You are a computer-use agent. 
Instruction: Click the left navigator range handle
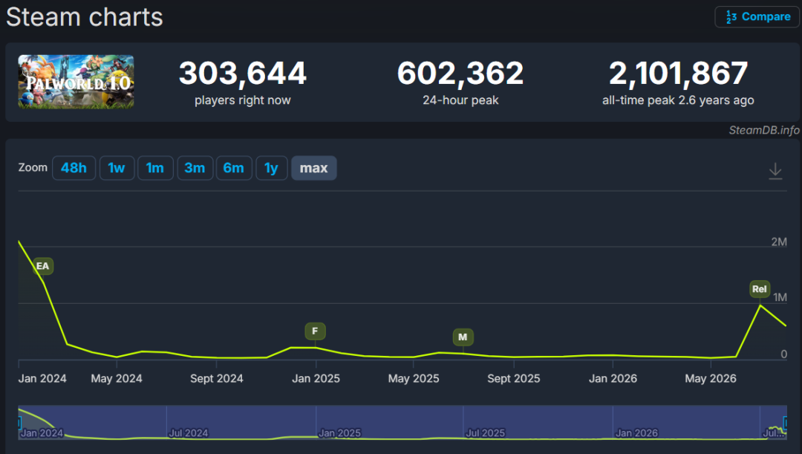(x=19, y=423)
